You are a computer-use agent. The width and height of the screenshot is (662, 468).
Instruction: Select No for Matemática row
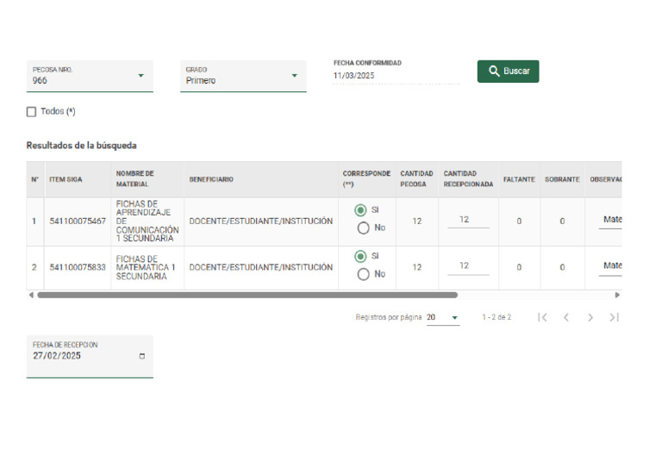point(363,274)
